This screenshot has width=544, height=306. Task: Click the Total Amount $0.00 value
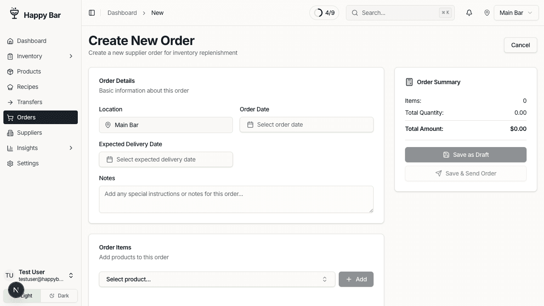click(518, 129)
